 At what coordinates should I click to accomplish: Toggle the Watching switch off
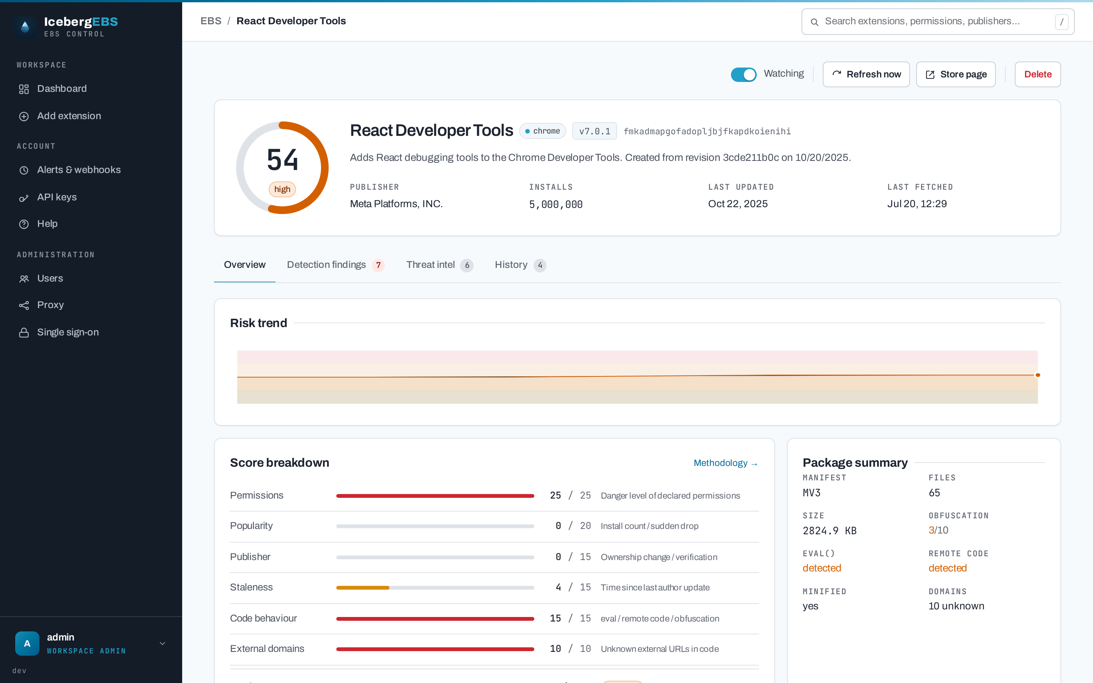[x=743, y=74]
